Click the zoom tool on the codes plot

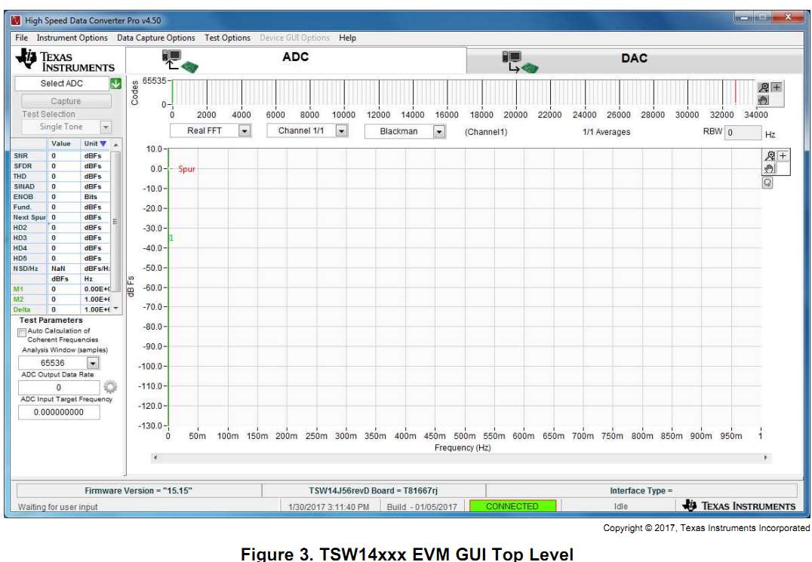click(764, 88)
